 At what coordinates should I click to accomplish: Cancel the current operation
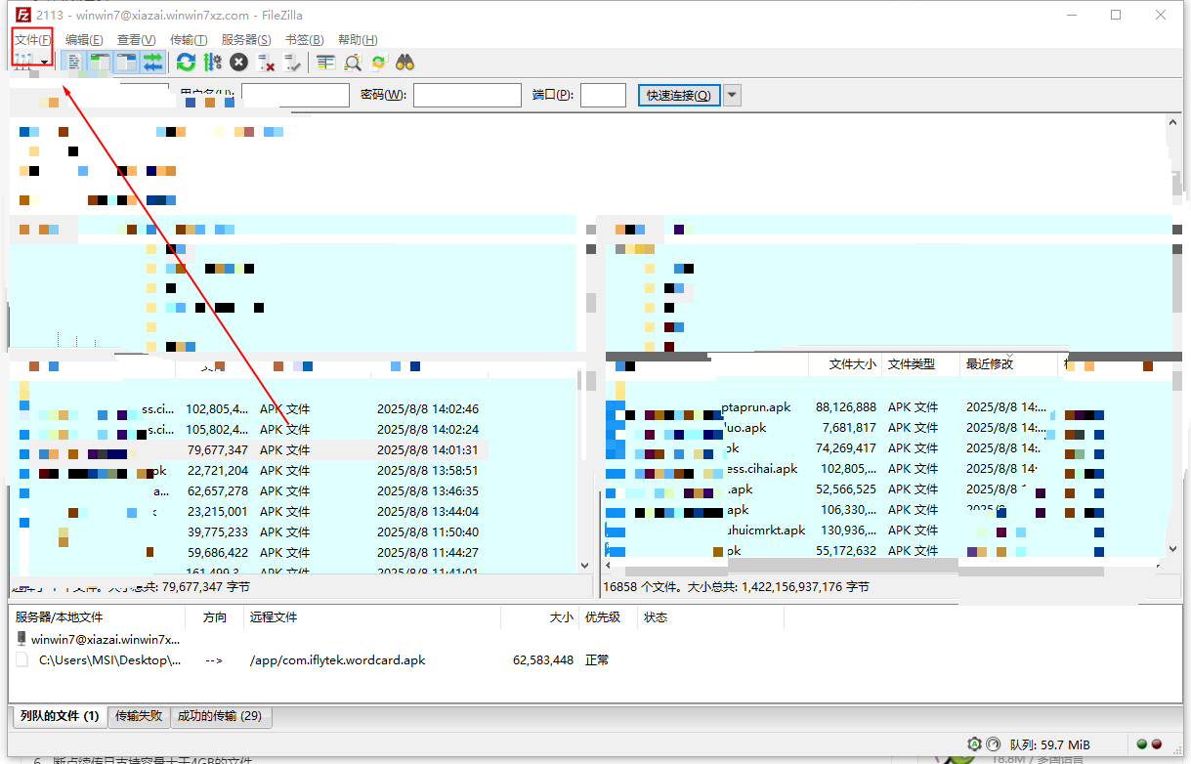(x=237, y=62)
